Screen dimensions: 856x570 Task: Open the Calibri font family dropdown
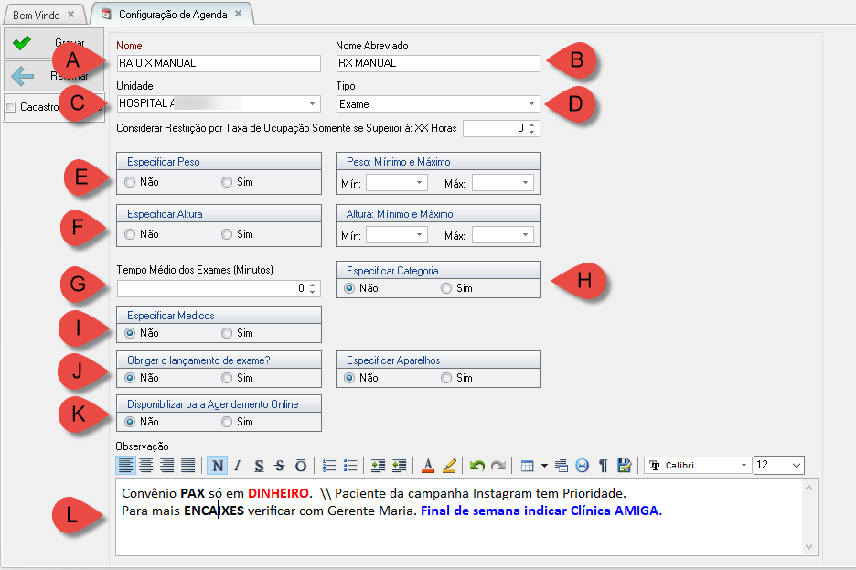(x=697, y=466)
